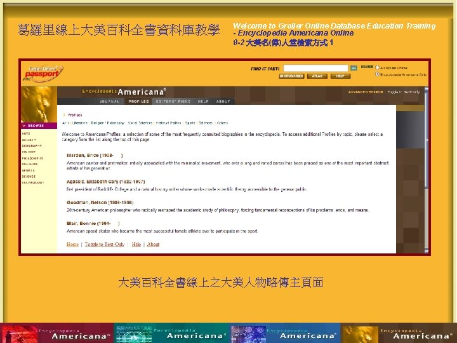Viewport: 457px width, 343px height.
Task: Browse the Society category in the sidebar
Action: coord(29,140)
